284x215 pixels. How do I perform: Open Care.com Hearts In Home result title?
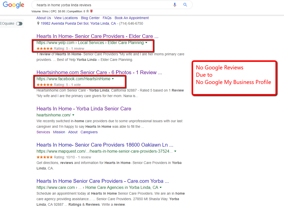tap(103, 181)
